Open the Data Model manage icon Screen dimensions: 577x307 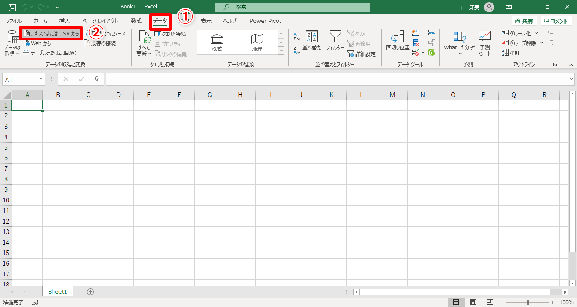point(431,53)
